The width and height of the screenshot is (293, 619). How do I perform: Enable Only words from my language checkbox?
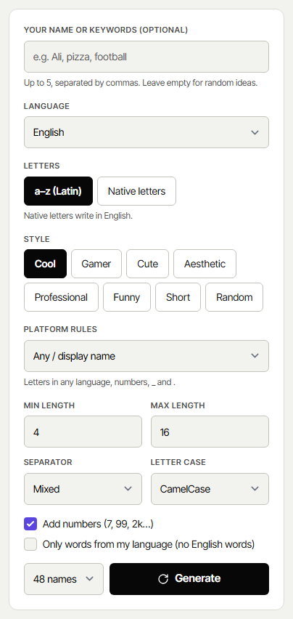[x=30, y=544]
